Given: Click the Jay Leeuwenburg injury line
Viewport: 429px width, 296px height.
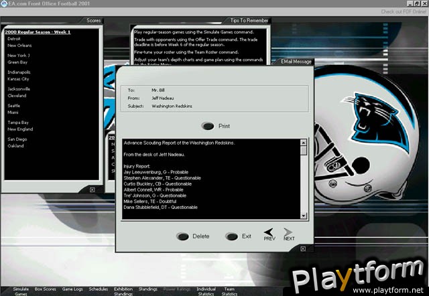Looking at the screenshot, I should click(156, 172).
